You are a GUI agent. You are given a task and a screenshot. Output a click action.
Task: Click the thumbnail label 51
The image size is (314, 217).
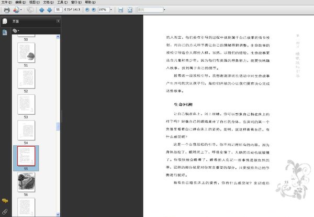(x=26, y=66)
